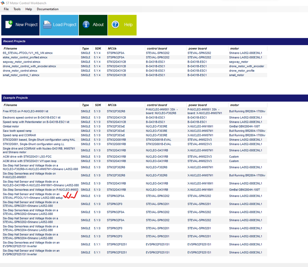
Task: Click MCUs column header in Recent Projects
Action: [x=112, y=48]
